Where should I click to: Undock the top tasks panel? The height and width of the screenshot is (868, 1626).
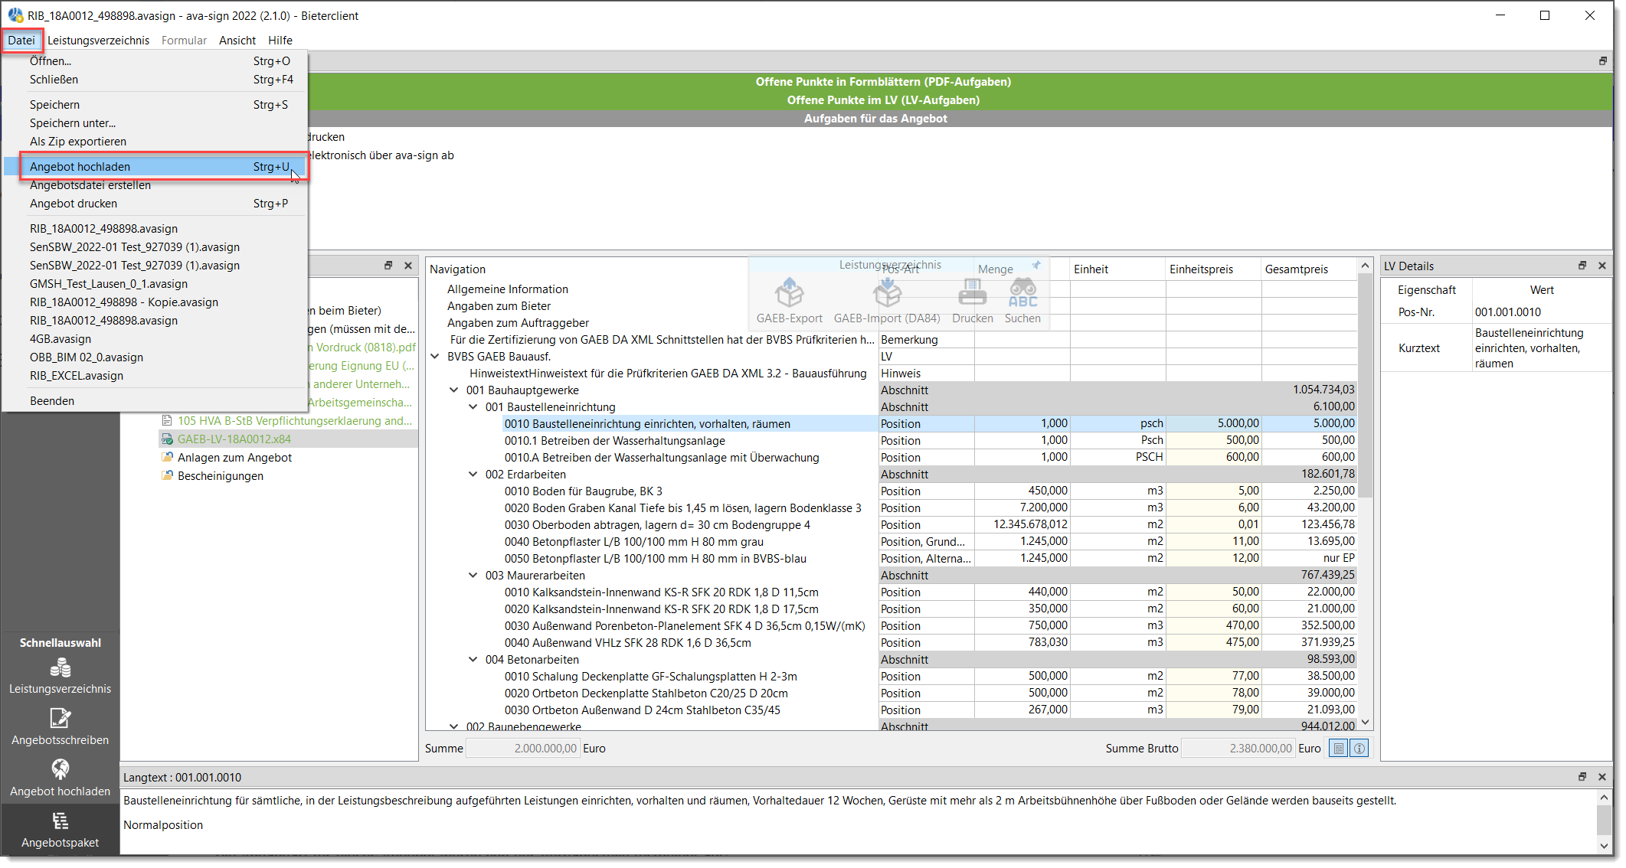[1603, 61]
